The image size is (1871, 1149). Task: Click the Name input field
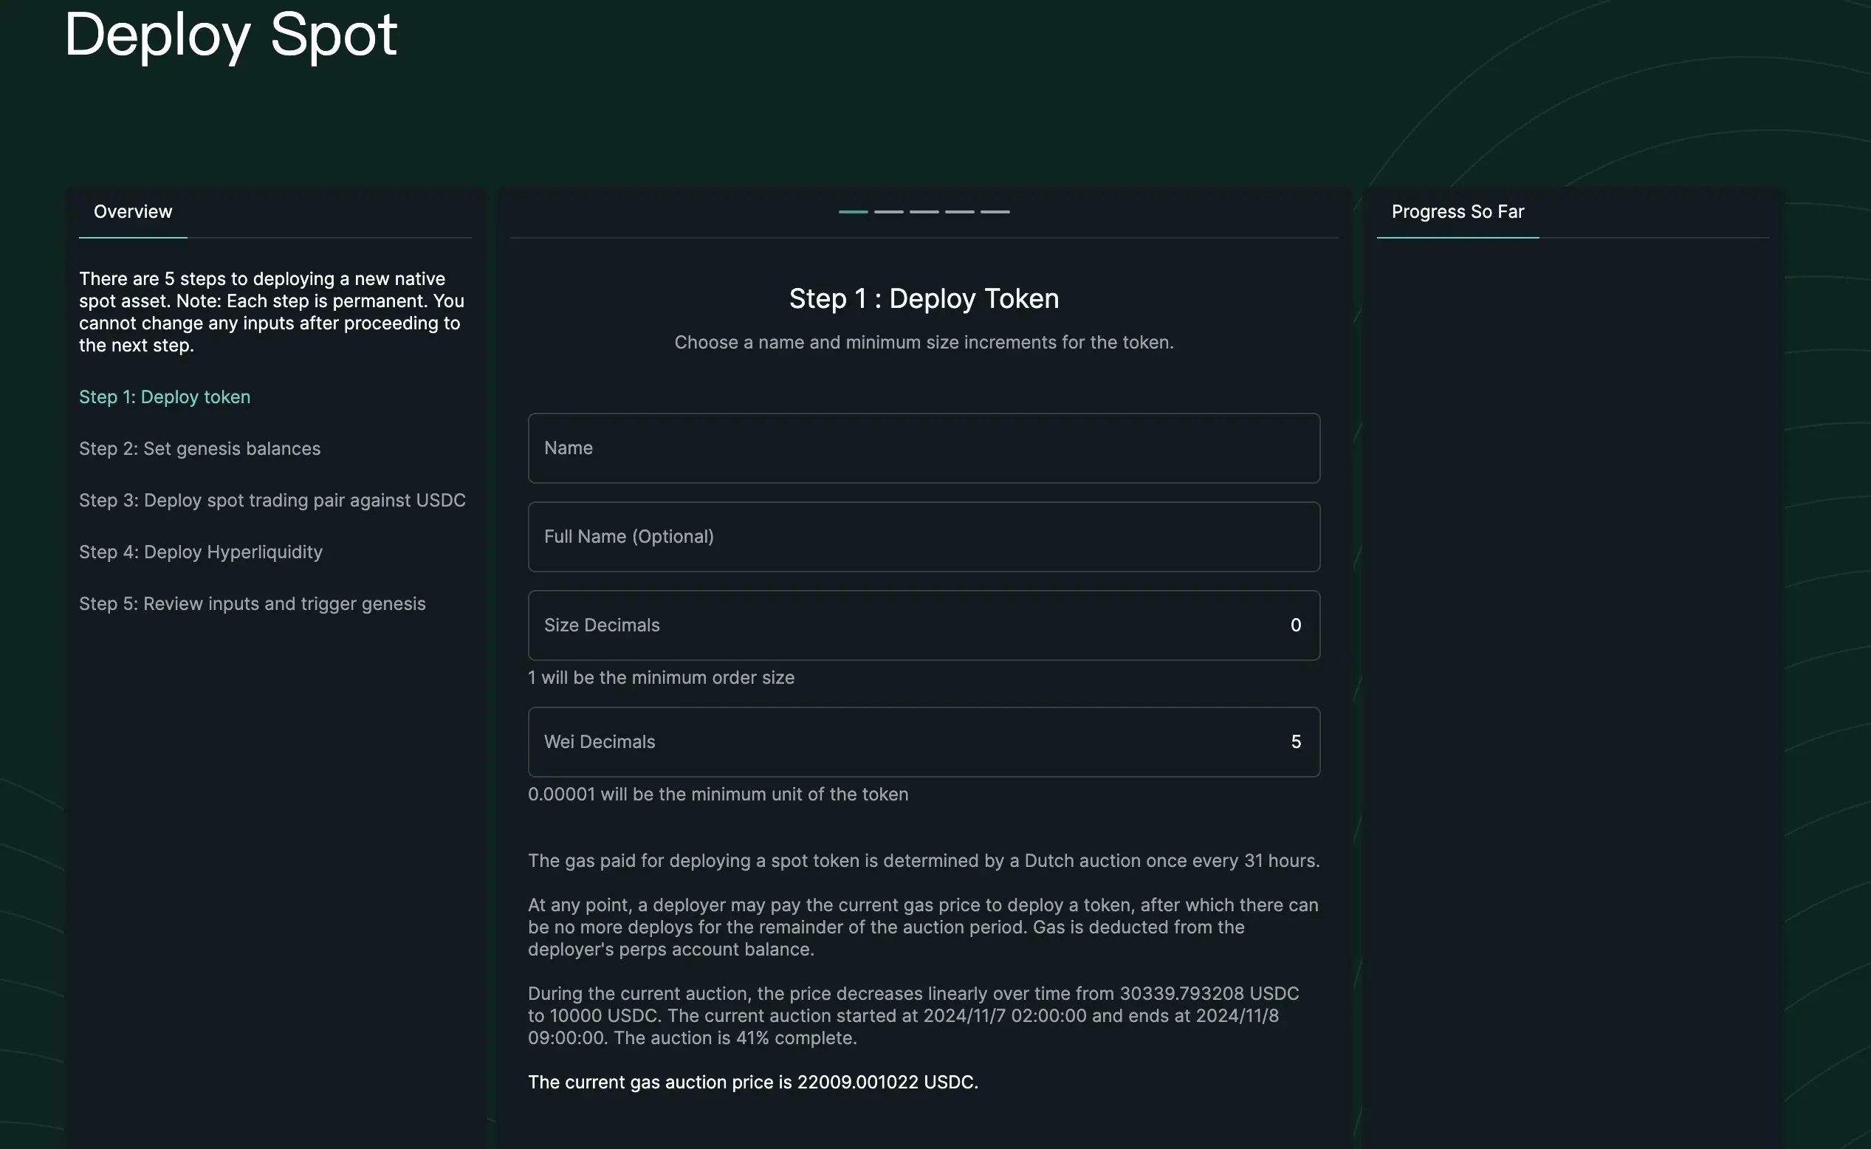923,448
